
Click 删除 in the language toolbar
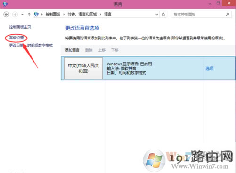(x=89, y=50)
